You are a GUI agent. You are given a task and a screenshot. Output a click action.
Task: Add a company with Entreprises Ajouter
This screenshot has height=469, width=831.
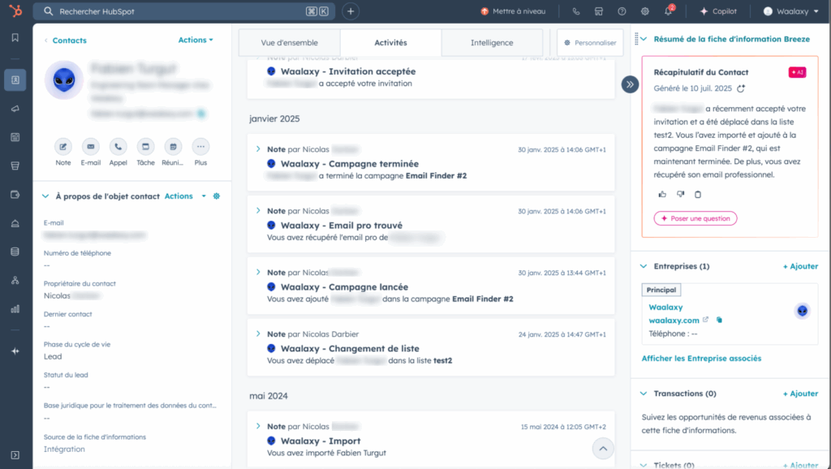800,266
